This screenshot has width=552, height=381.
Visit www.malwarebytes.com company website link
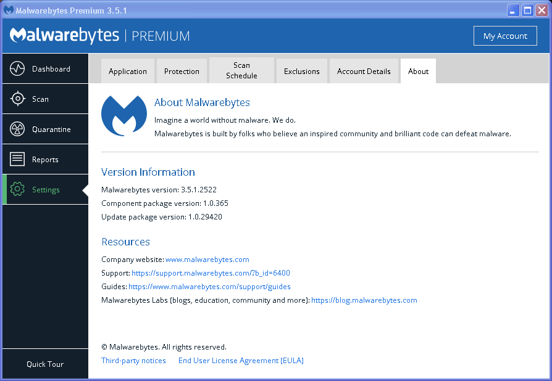207,260
